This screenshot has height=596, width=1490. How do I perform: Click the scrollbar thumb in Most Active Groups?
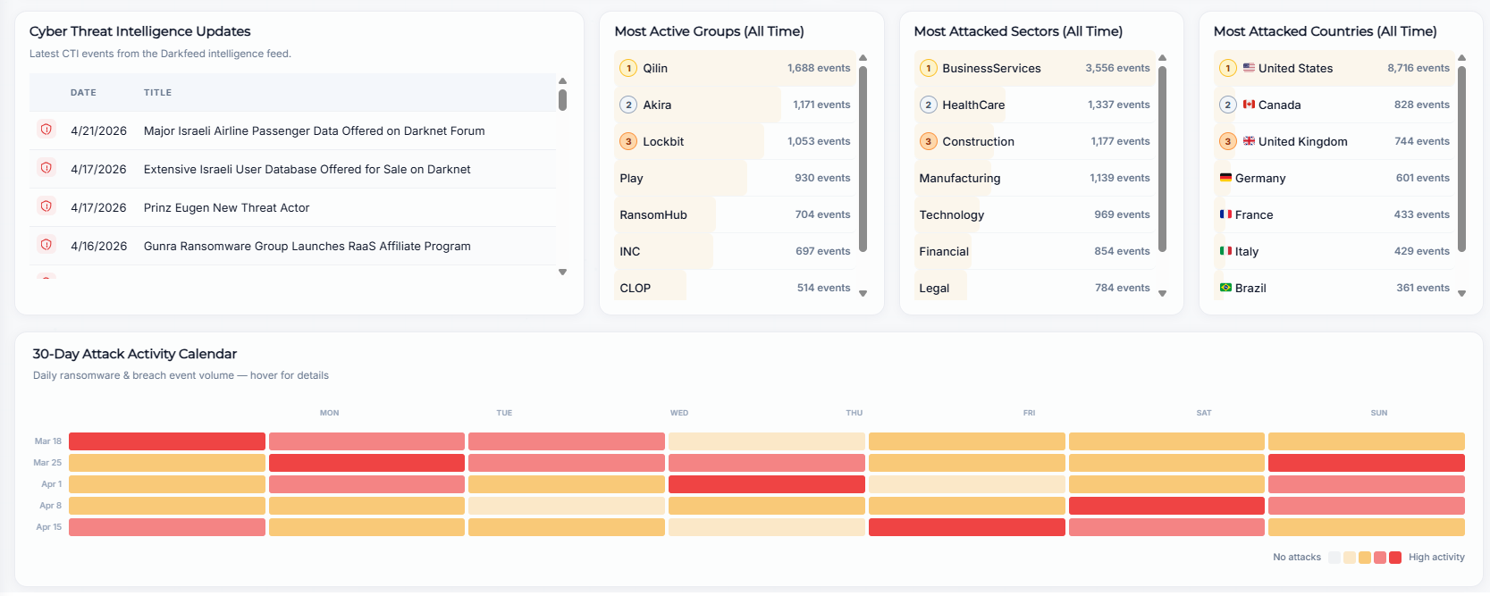[863, 159]
